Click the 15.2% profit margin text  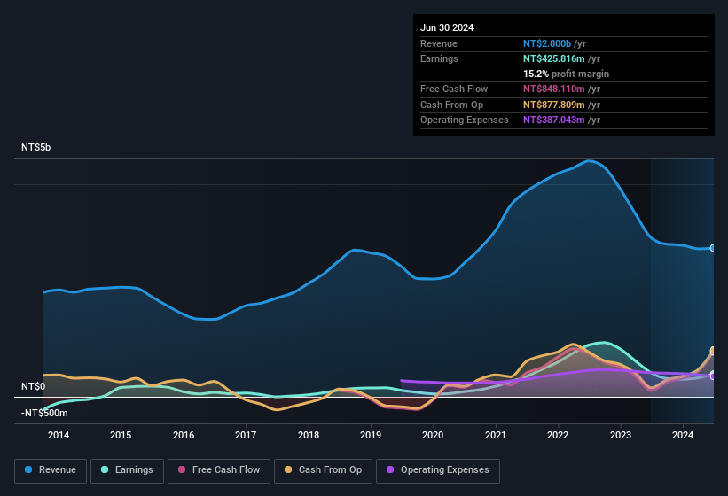point(566,74)
